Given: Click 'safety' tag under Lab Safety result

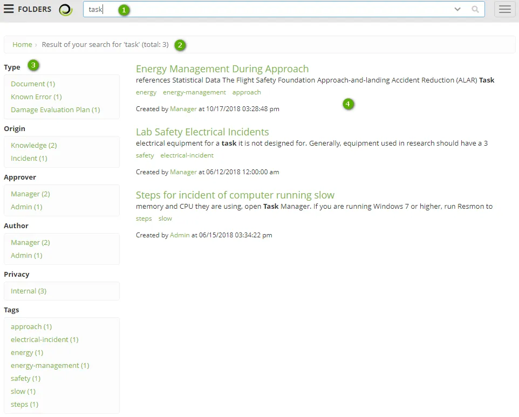Looking at the screenshot, I should pyautogui.click(x=145, y=155).
